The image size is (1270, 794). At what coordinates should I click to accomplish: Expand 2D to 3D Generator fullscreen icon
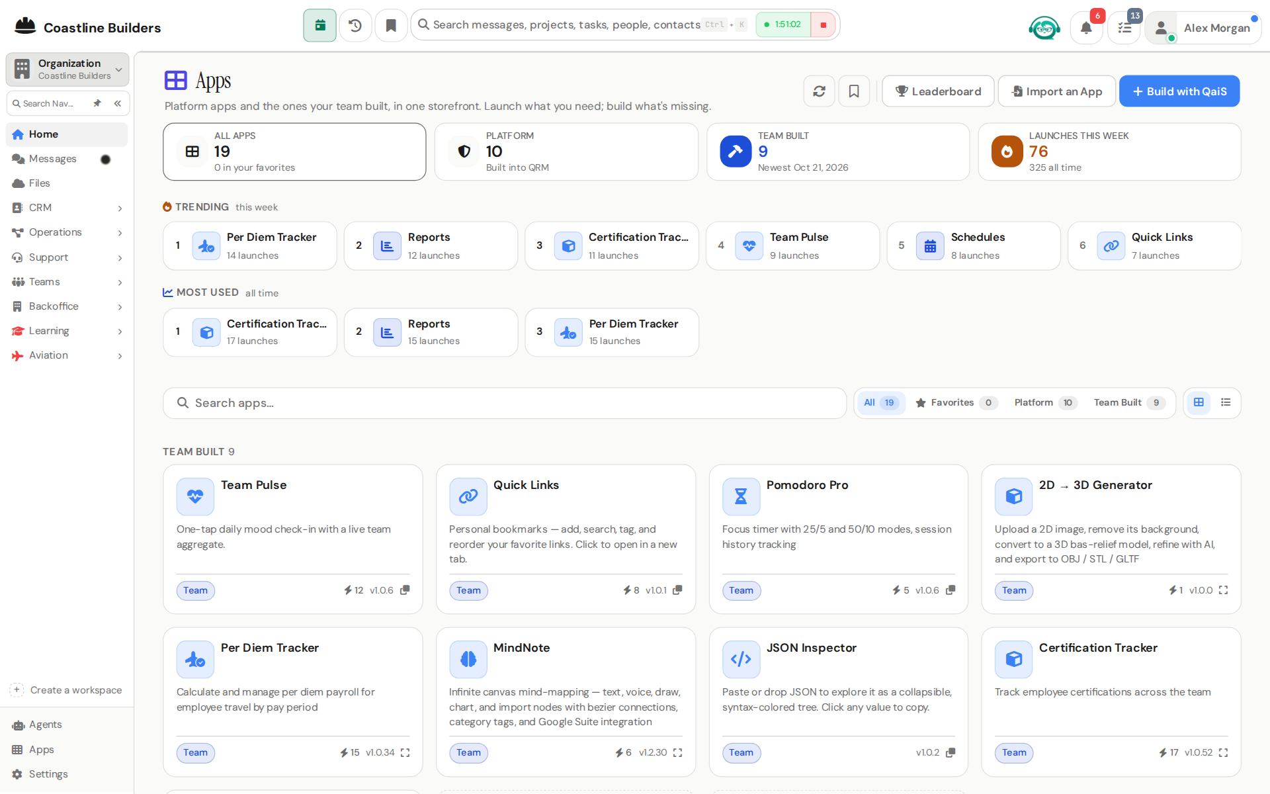point(1223,590)
